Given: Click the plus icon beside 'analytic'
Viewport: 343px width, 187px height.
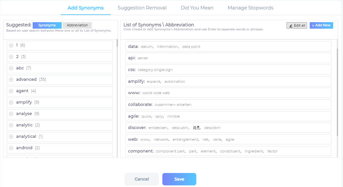Looking at the screenshot, I should click(x=11, y=125).
